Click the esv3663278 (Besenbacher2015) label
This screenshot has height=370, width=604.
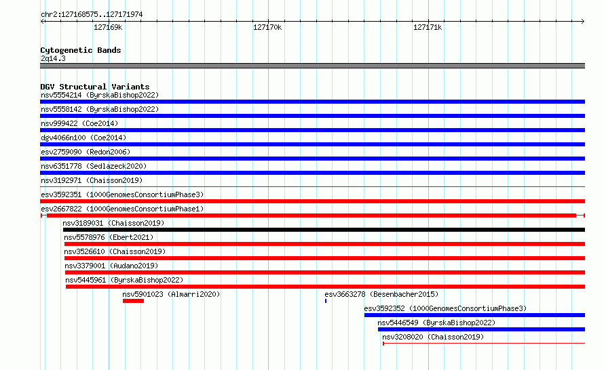(x=381, y=294)
